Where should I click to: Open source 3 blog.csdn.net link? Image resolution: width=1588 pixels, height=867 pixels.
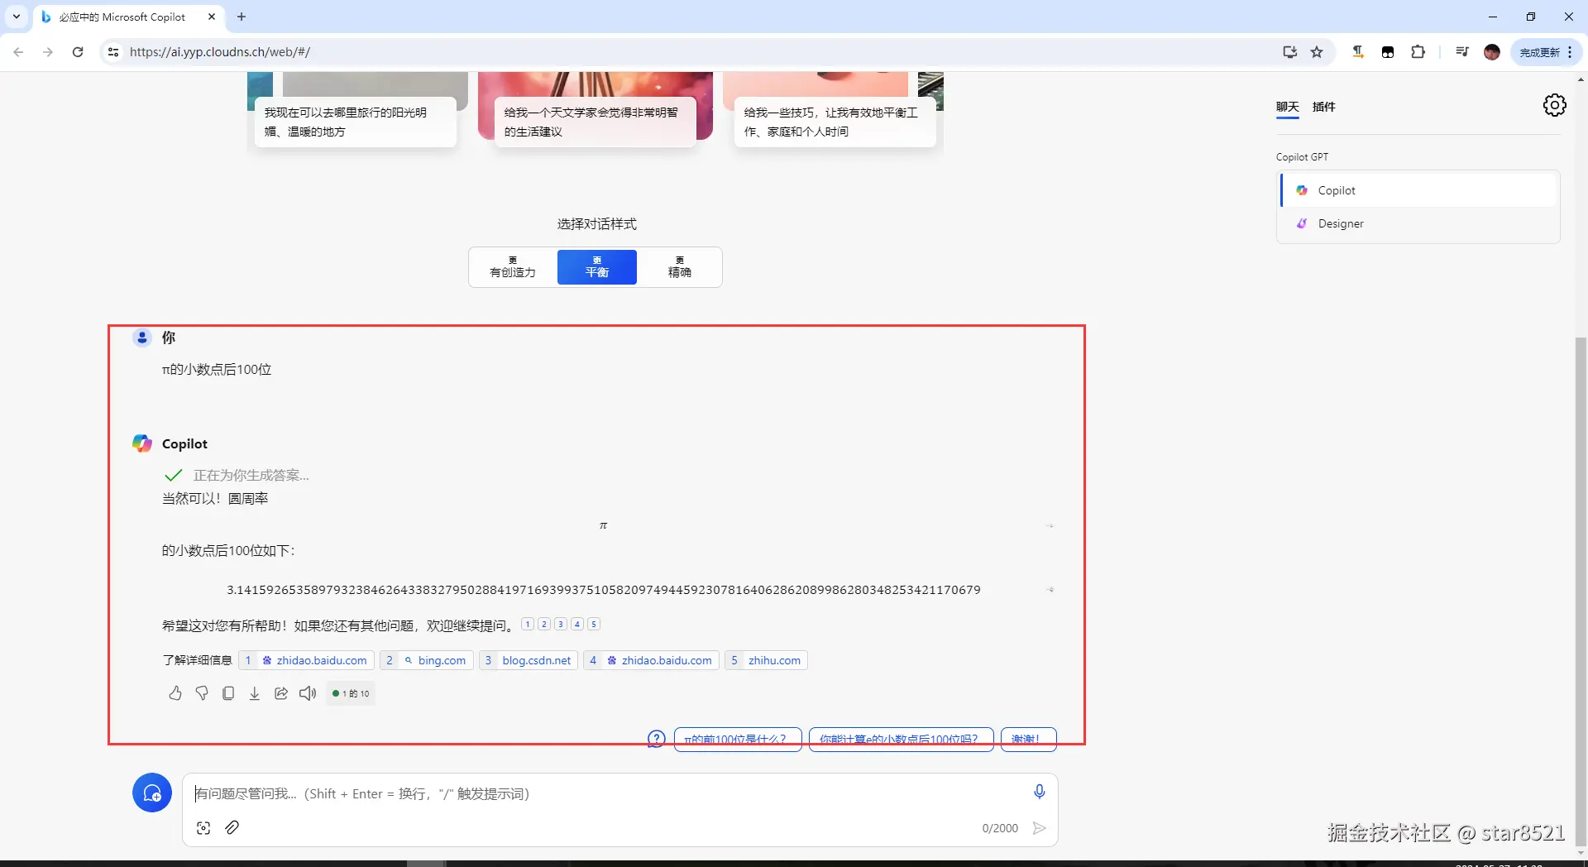click(x=529, y=660)
